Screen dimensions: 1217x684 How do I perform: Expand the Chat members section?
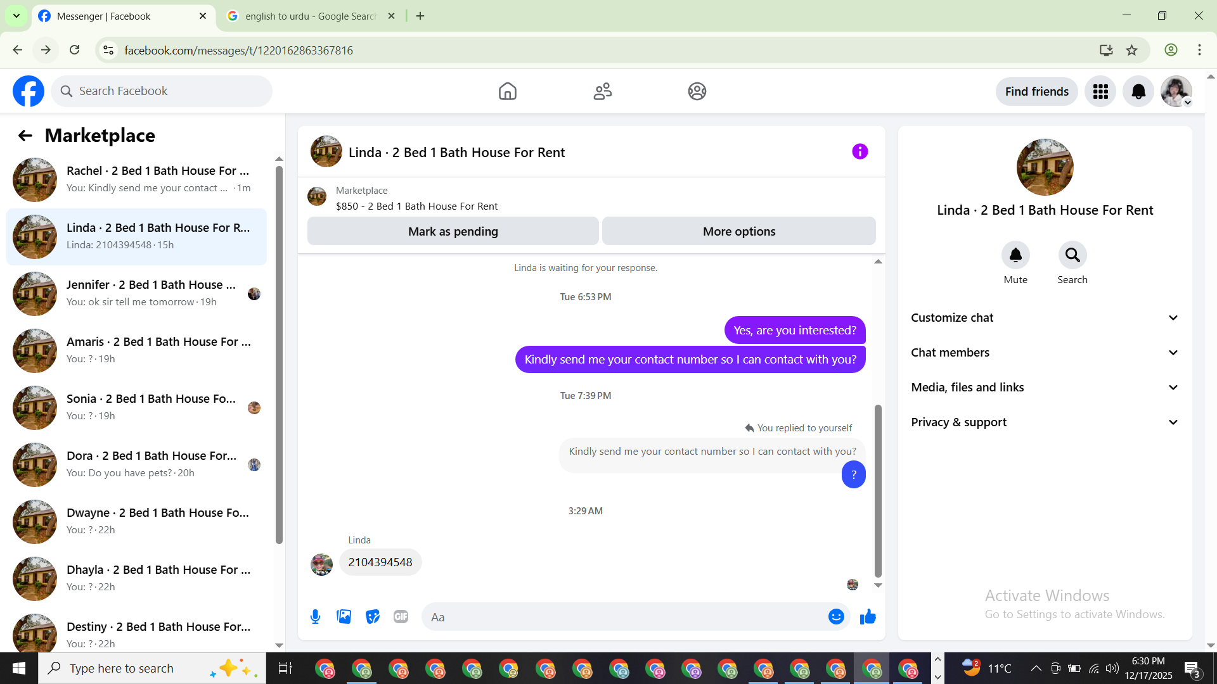1045,353
